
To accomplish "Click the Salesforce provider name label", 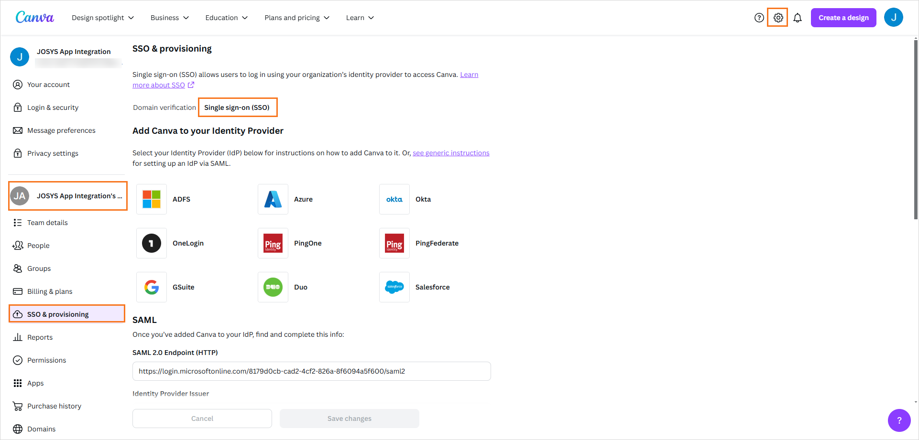I will coord(433,287).
